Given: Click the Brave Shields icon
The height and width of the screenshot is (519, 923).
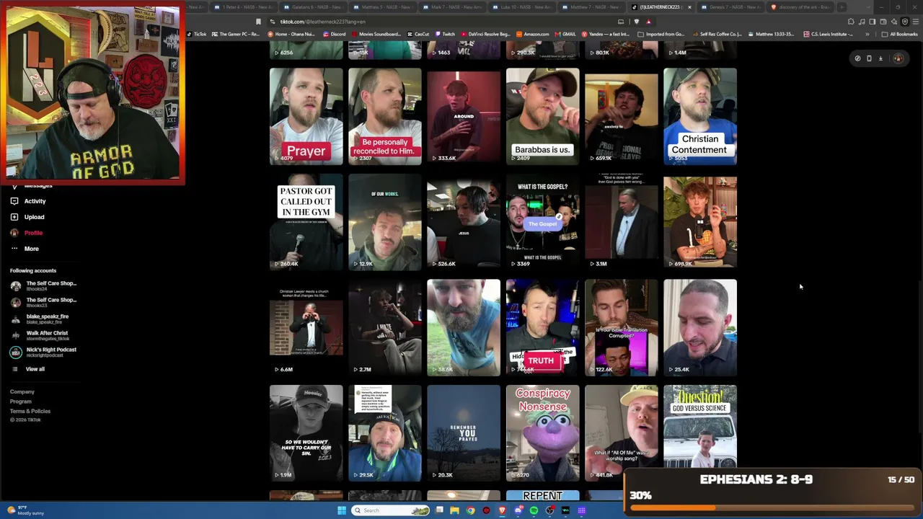Looking at the screenshot, I should tap(637, 22).
